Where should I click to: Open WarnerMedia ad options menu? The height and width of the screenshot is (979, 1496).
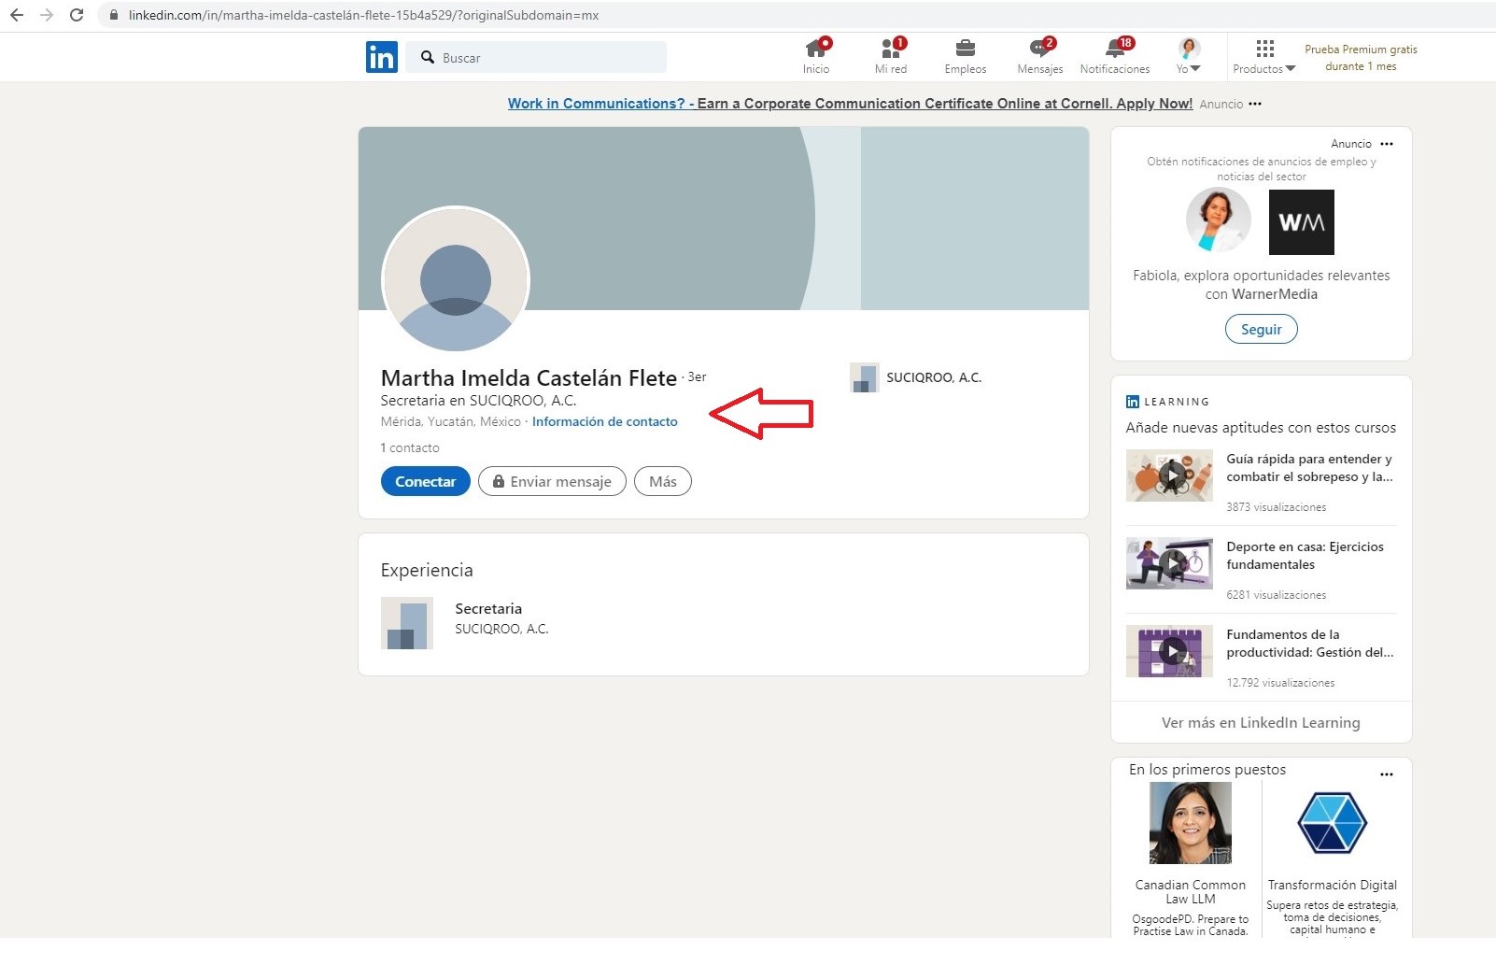tap(1387, 144)
